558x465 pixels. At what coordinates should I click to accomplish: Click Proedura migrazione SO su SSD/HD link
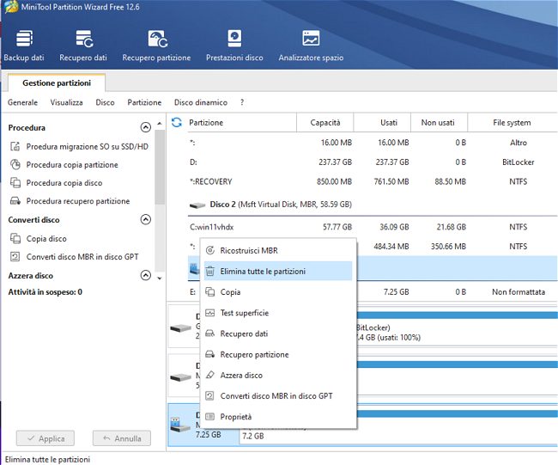(88, 146)
